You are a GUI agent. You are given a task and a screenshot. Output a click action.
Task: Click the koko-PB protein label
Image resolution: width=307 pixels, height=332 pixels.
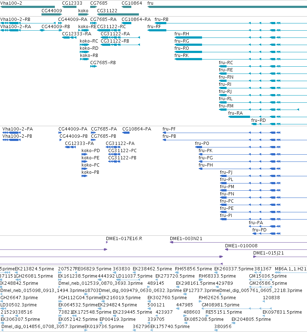point(90,172)
